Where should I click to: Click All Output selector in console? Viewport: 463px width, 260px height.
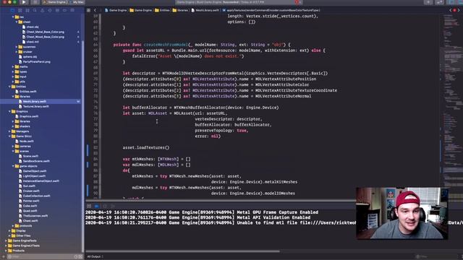click(95, 257)
